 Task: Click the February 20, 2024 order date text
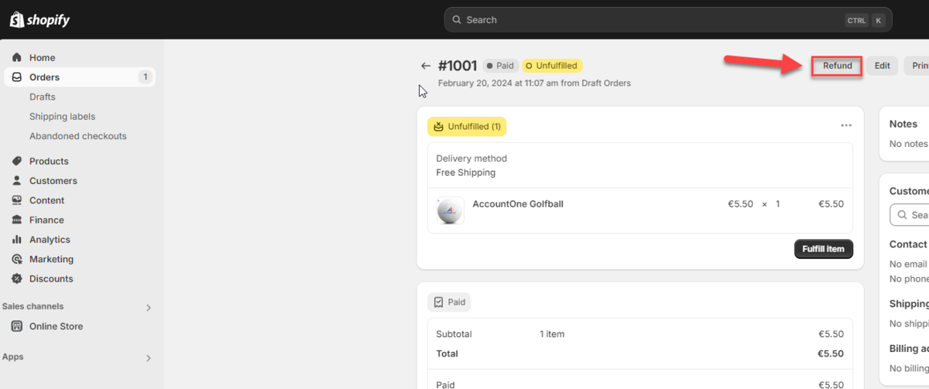534,83
